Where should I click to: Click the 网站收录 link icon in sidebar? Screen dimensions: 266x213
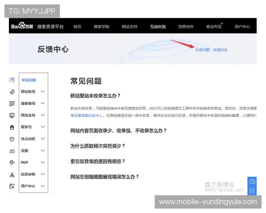pos(12,92)
